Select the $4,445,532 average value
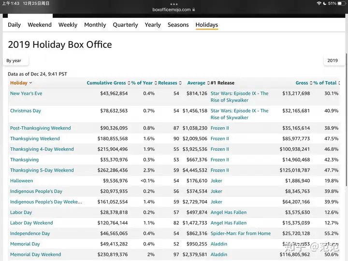The height and width of the screenshot is (261, 348). coord(195,170)
